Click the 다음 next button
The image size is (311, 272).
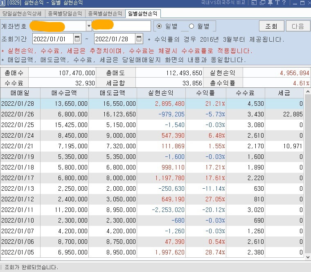tap(298, 26)
